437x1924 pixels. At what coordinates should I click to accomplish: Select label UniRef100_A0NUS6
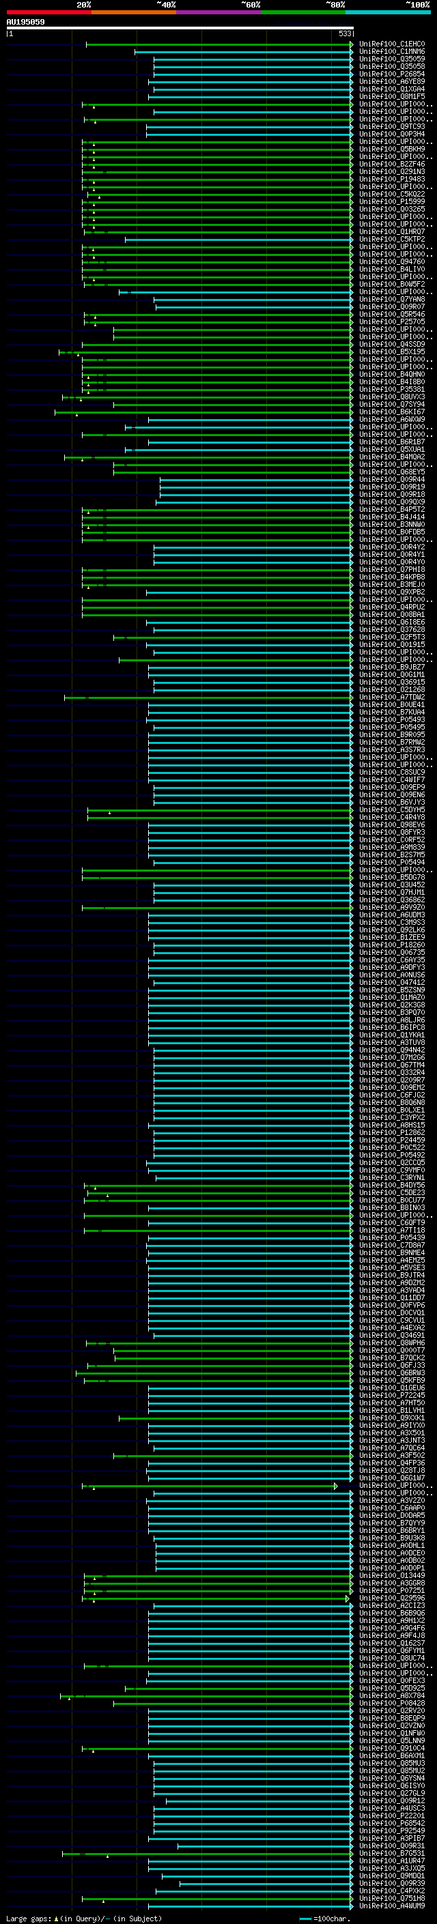[x=391, y=975]
